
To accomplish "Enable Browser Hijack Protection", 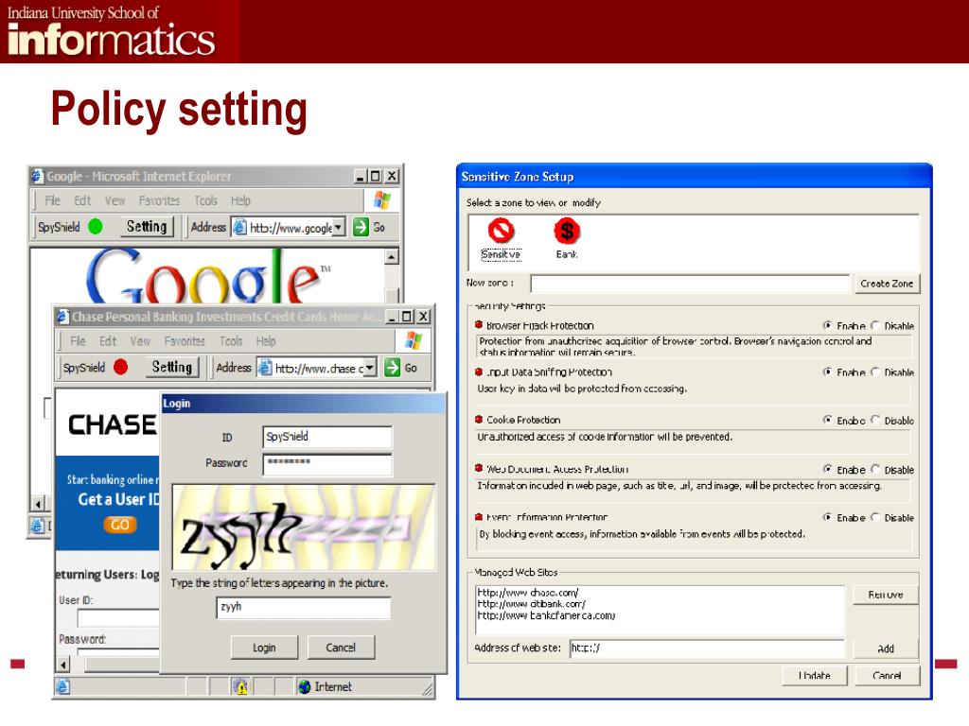I will [827, 325].
